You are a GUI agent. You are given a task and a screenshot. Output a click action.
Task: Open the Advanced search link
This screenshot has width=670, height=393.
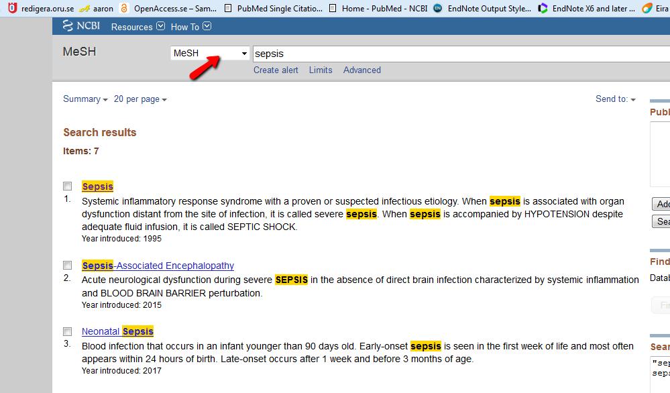(362, 70)
